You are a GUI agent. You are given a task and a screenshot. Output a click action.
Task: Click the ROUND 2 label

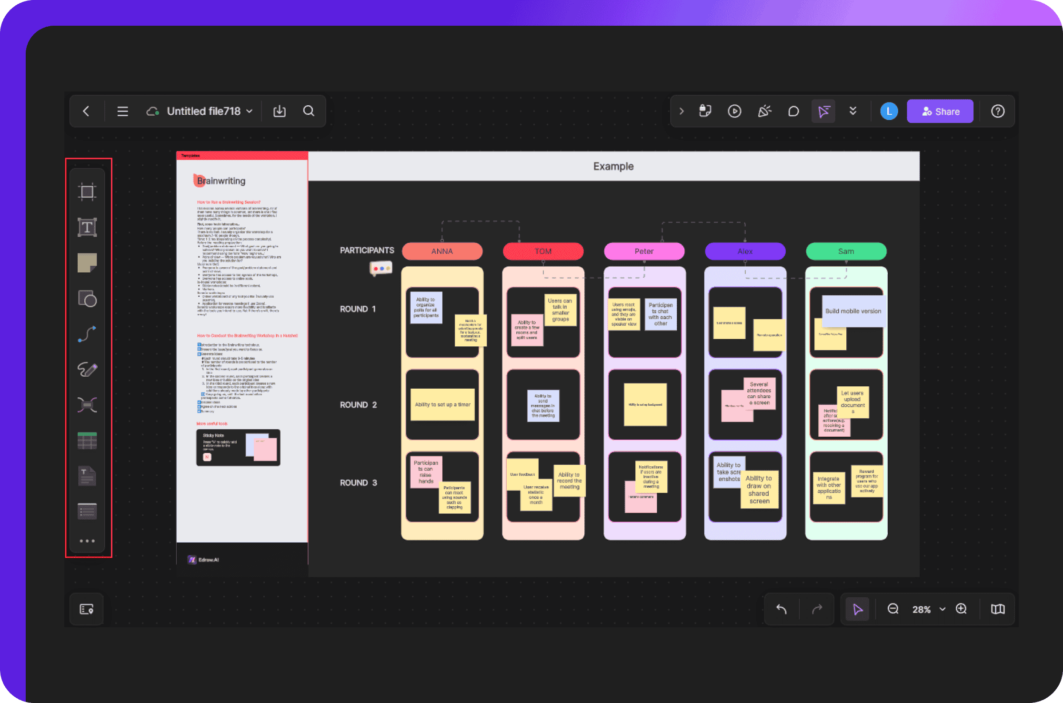pyautogui.click(x=358, y=404)
